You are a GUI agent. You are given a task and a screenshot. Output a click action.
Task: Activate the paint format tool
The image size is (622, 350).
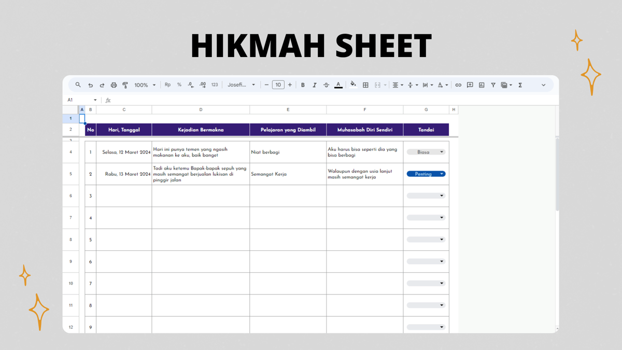click(125, 85)
